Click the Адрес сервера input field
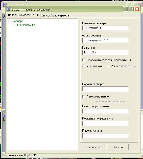The height and width of the screenshot is (159, 143). click(105, 40)
